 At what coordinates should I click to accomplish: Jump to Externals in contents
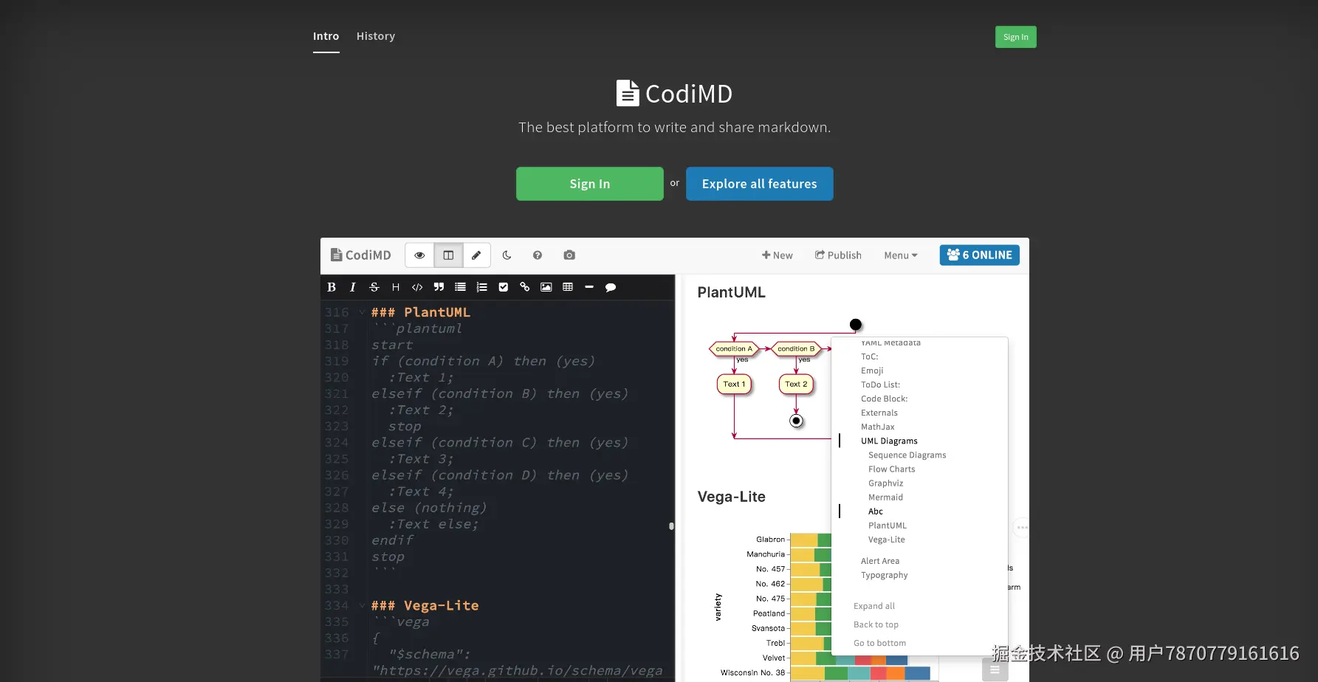point(879,413)
